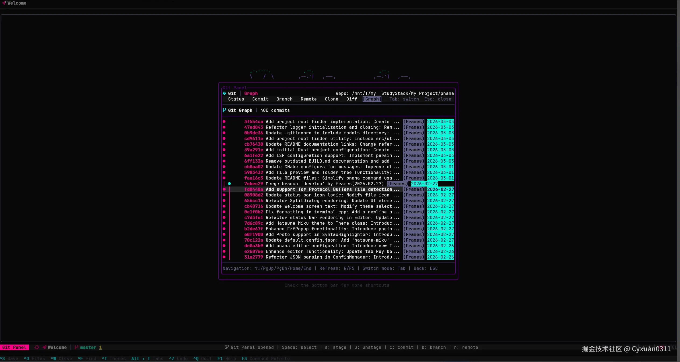Click the circular sync icon in status bar
The image size is (680, 362).
[x=37, y=347]
